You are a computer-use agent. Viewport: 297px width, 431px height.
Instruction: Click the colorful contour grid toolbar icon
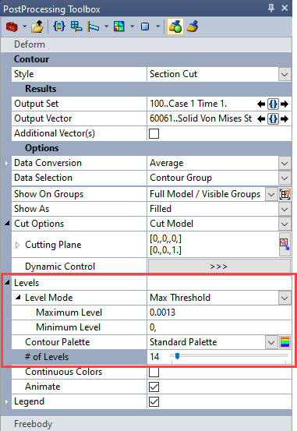[118, 26]
